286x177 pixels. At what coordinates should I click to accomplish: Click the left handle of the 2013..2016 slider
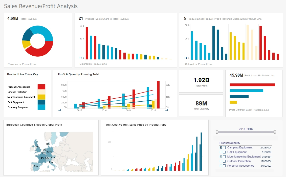click(x=217, y=131)
